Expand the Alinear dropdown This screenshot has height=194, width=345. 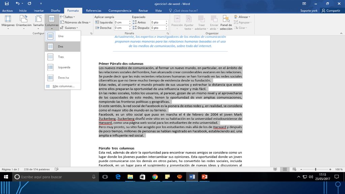pos(242,17)
